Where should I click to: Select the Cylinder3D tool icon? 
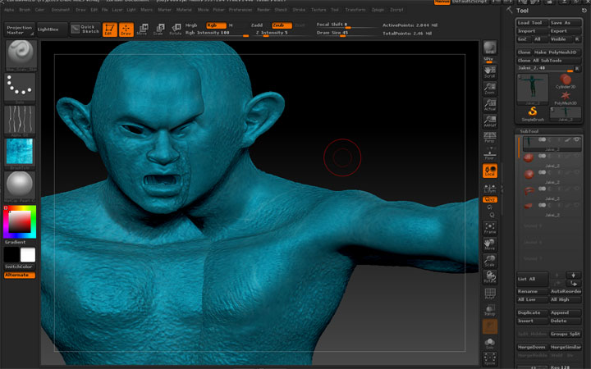566,80
